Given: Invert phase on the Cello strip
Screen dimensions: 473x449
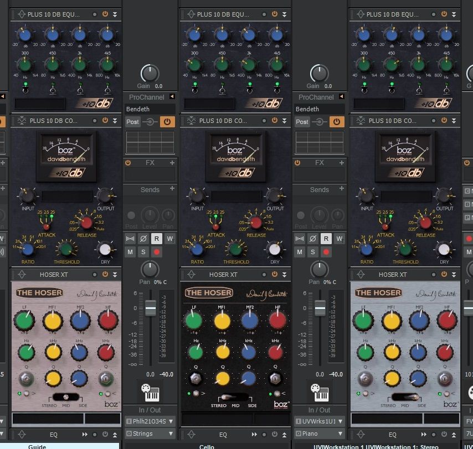Looking at the screenshot, I should (x=143, y=239).
